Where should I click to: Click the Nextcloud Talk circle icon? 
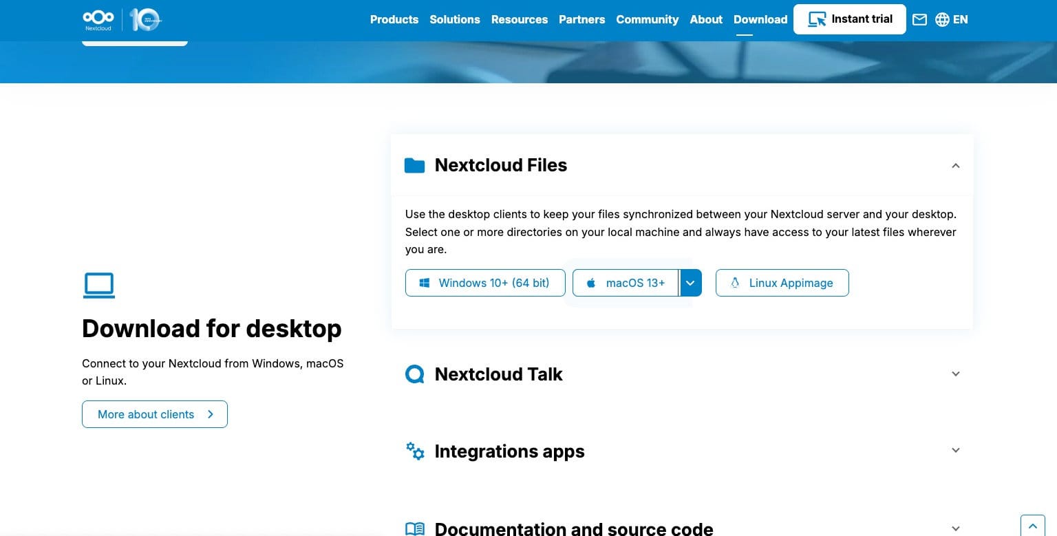[x=414, y=374]
